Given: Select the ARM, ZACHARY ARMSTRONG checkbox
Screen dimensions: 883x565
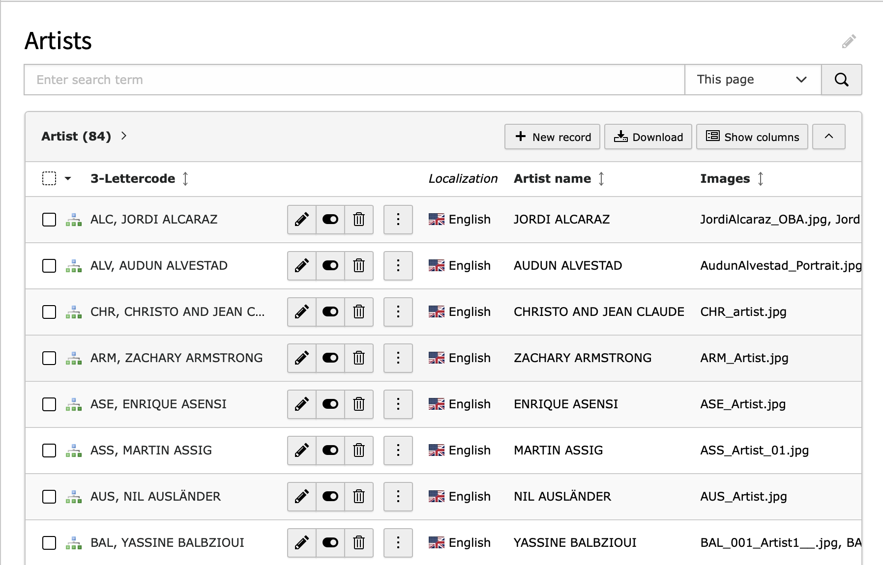Looking at the screenshot, I should pos(49,358).
